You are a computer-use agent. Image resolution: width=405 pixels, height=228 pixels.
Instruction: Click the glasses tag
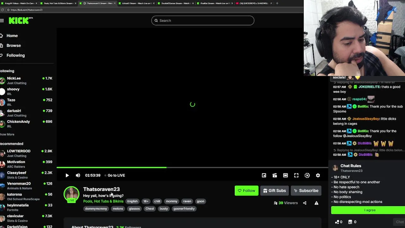coord(134,209)
